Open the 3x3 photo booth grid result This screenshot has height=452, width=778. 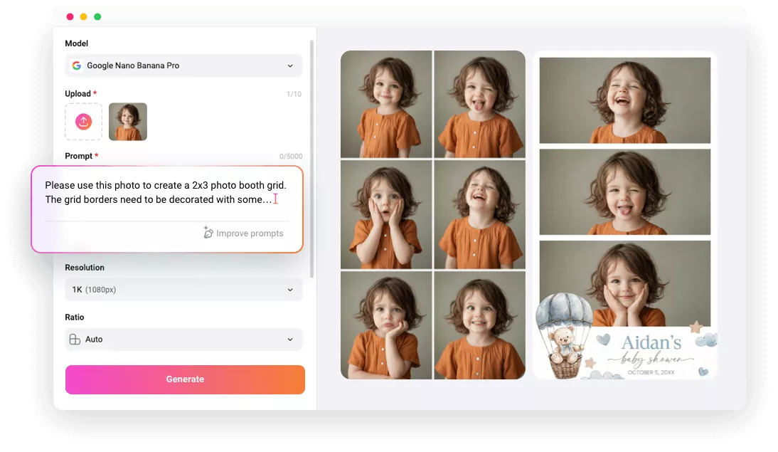tap(432, 214)
